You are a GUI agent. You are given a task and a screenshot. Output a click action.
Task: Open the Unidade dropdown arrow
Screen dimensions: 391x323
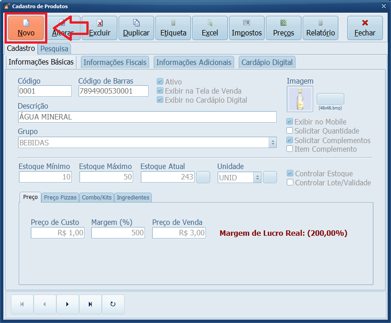click(x=257, y=178)
